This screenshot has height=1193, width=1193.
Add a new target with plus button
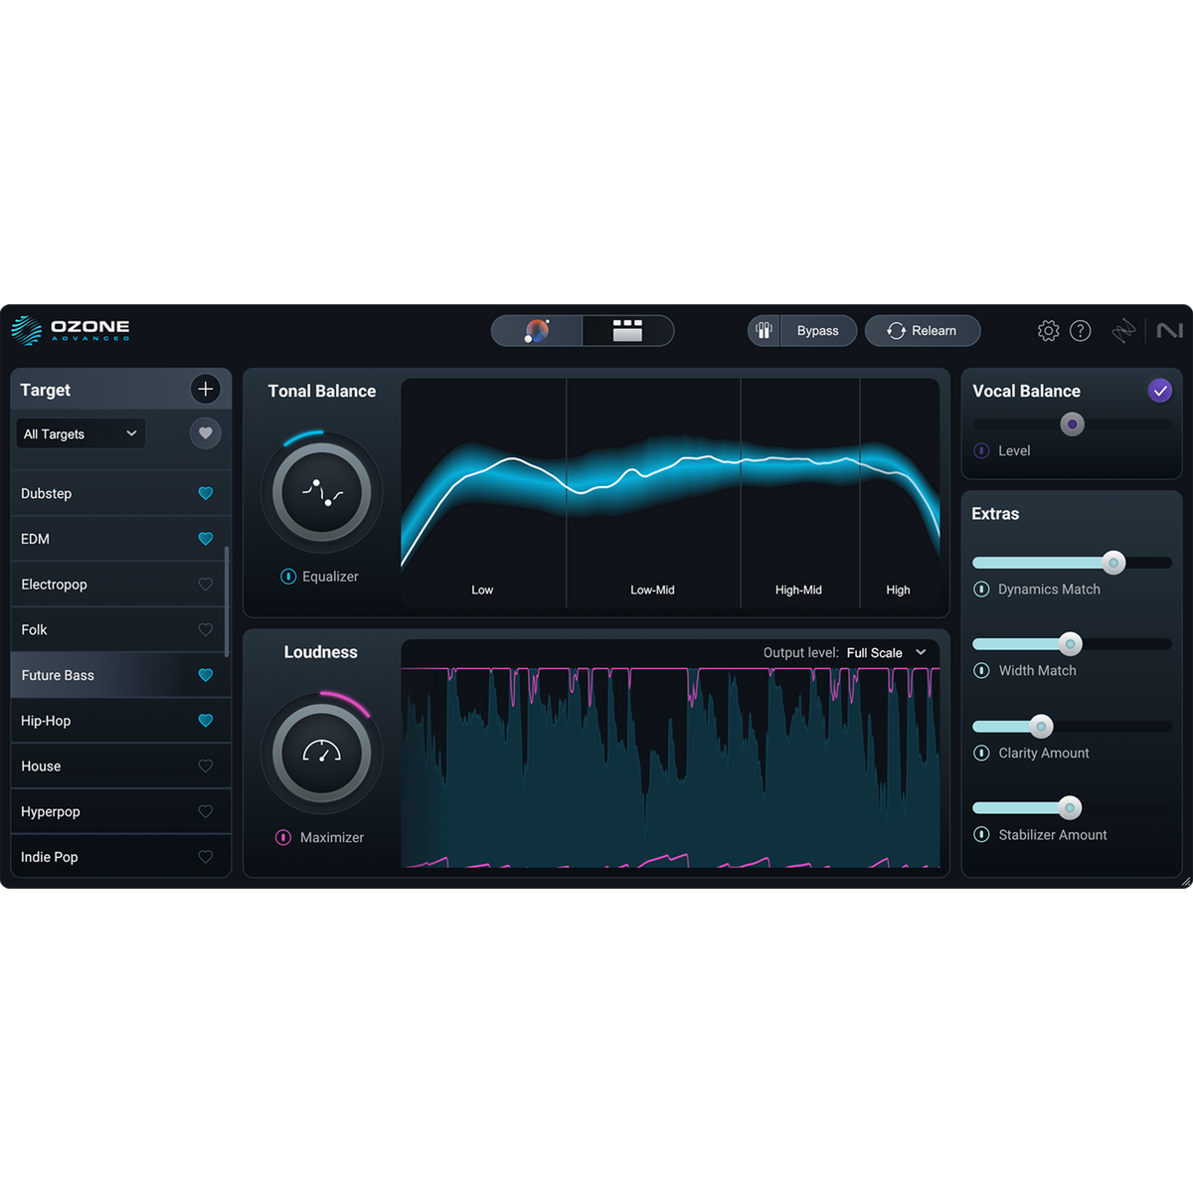tap(206, 389)
